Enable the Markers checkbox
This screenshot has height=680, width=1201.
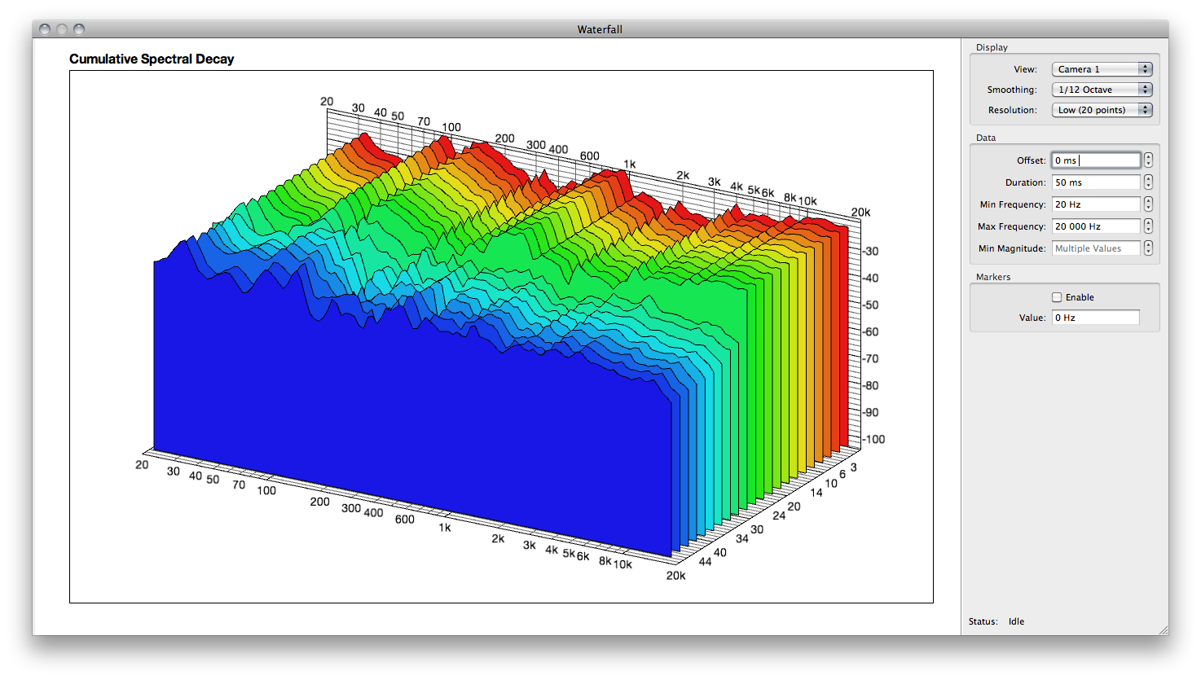(1057, 297)
